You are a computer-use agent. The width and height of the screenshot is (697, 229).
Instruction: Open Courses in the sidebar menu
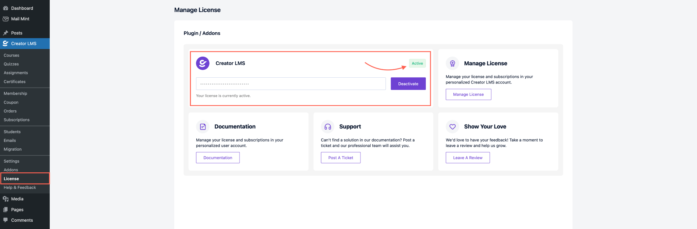[x=12, y=56]
